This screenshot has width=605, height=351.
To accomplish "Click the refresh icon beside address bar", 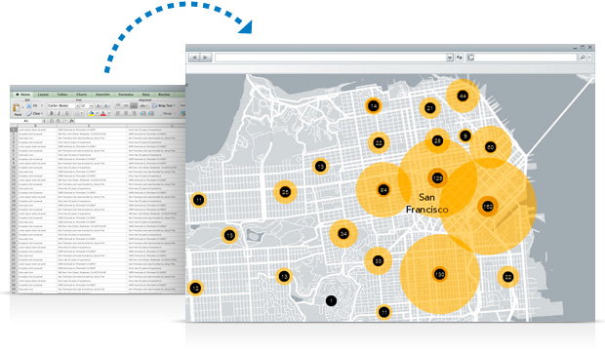I will (460, 58).
